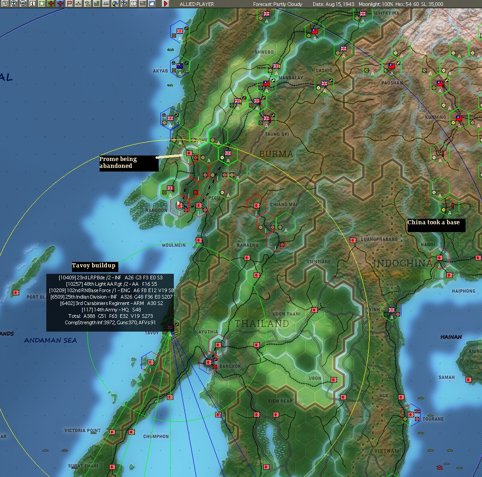This screenshot has height=477, width=482.
Task: Select the Japanese unit at Rangoon
Action: (x=180, y=205)
